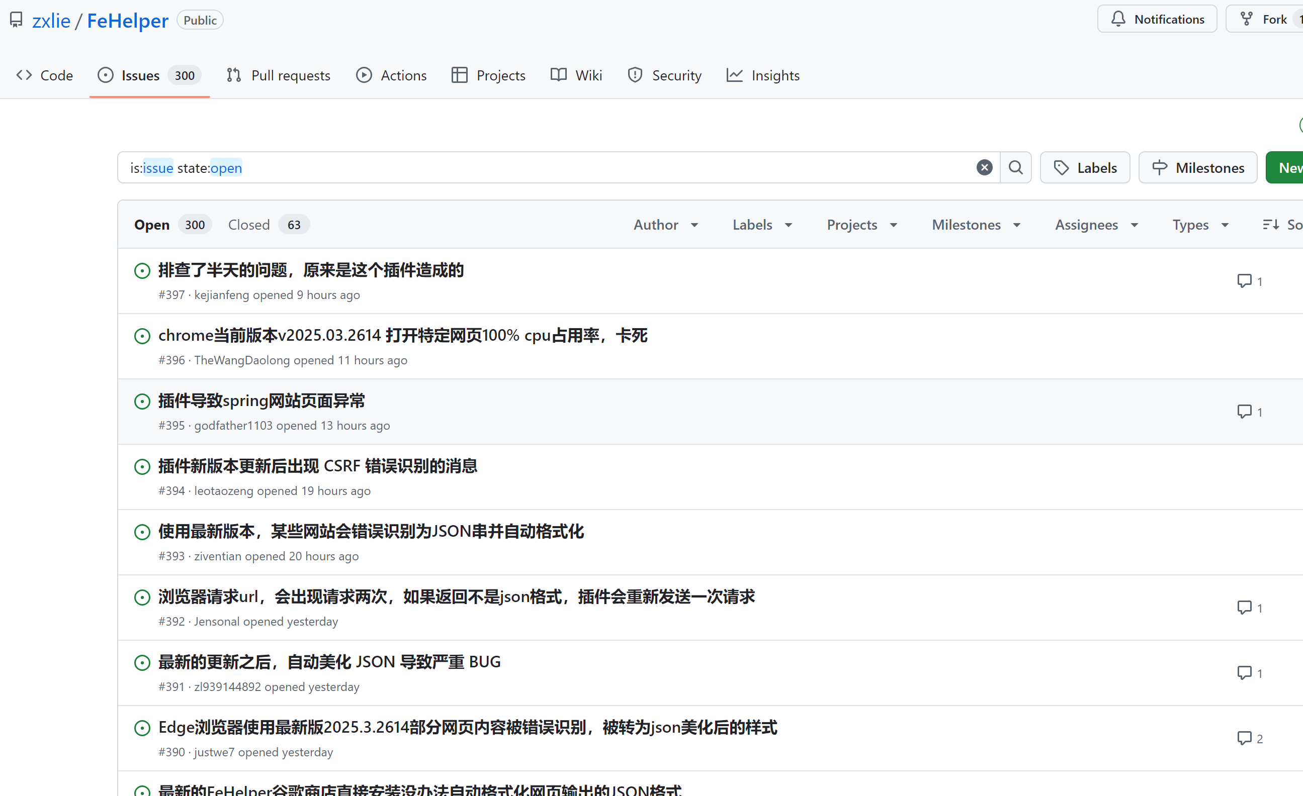This screenshot has height=796, width=1303.
Task: Expand the Milestones filter dropdown in list header
Action: (x=976, y=225)
